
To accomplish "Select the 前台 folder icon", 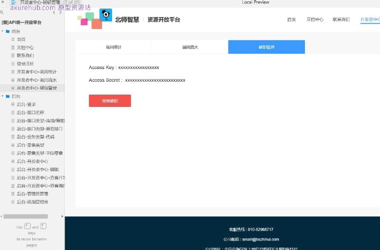I will click(8, 31).
